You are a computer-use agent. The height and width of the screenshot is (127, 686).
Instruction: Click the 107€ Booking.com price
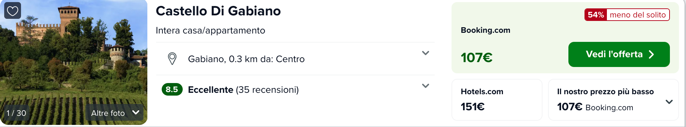pyautogui.click(x=476, y=58)
